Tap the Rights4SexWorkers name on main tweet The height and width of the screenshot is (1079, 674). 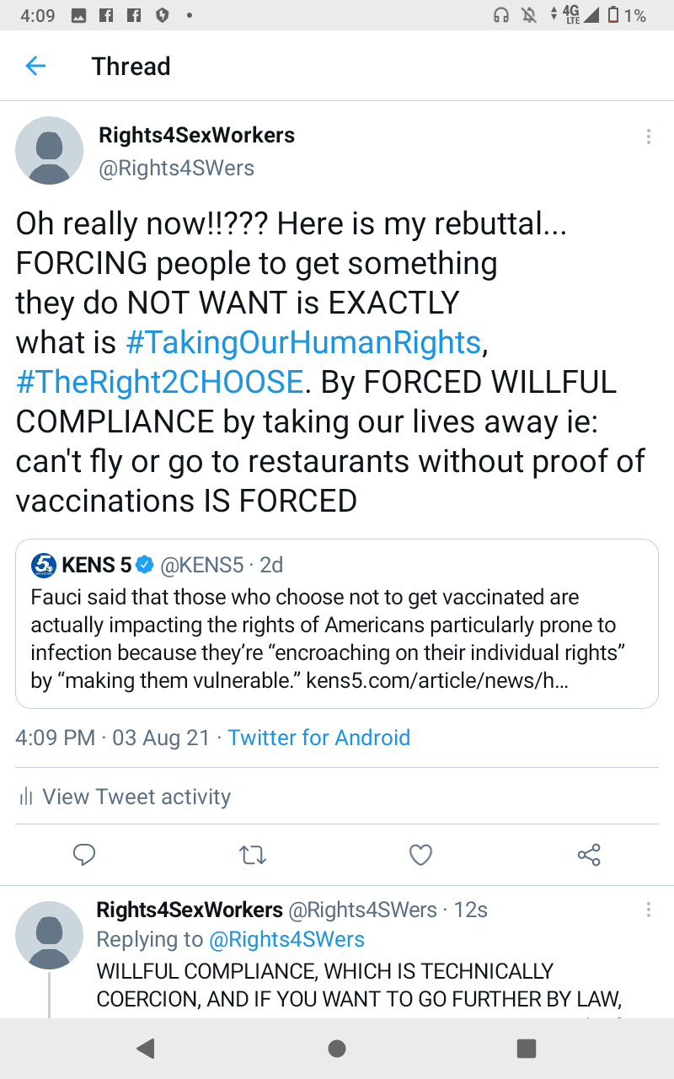coord(196,135)
